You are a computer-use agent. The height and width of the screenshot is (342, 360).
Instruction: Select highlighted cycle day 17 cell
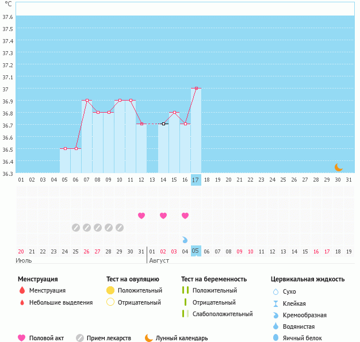pos(196,179)
